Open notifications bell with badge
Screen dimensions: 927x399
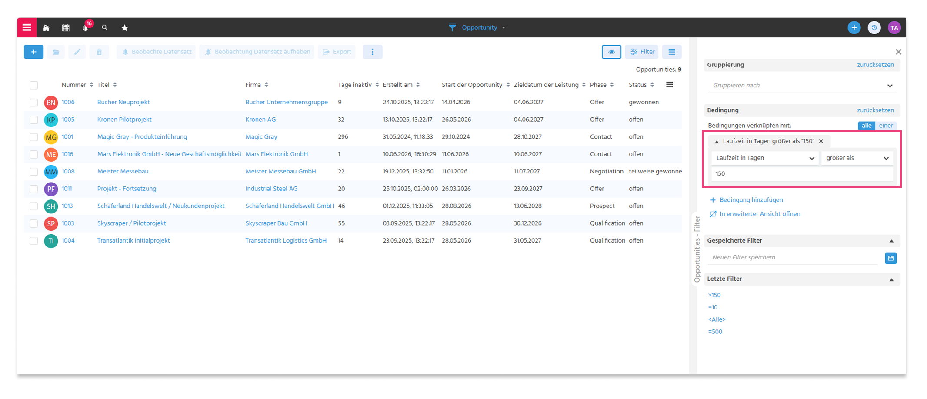coord(86,27)
